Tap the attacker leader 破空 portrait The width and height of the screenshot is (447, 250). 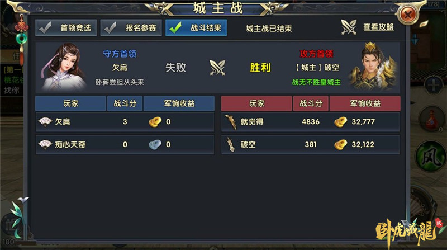point(373,67)
